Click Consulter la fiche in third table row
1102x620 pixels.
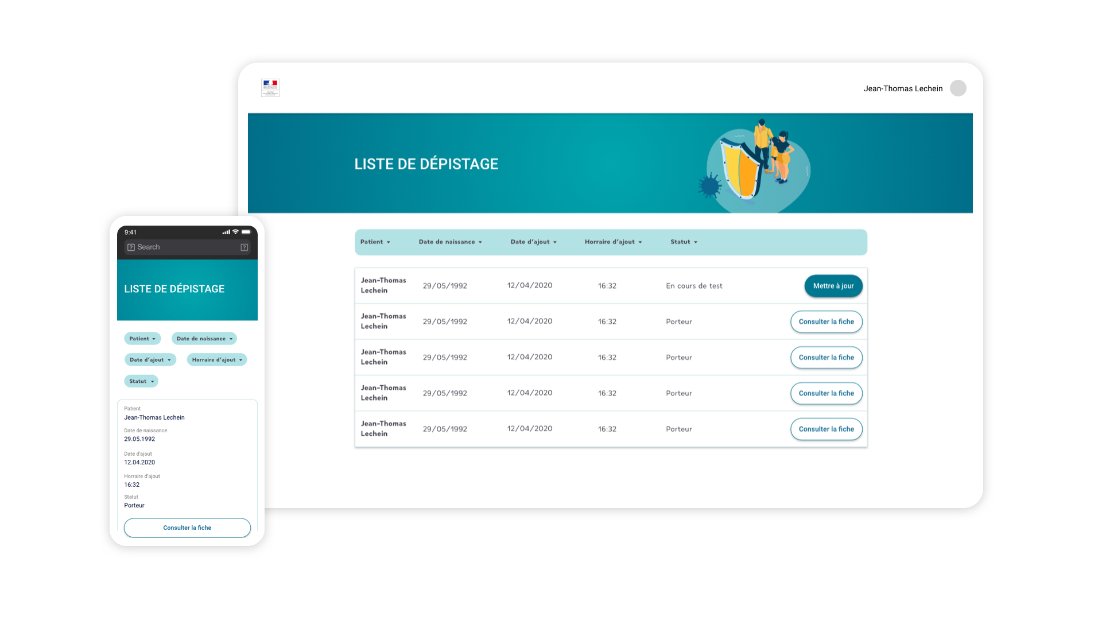click(x=826, y=358)
